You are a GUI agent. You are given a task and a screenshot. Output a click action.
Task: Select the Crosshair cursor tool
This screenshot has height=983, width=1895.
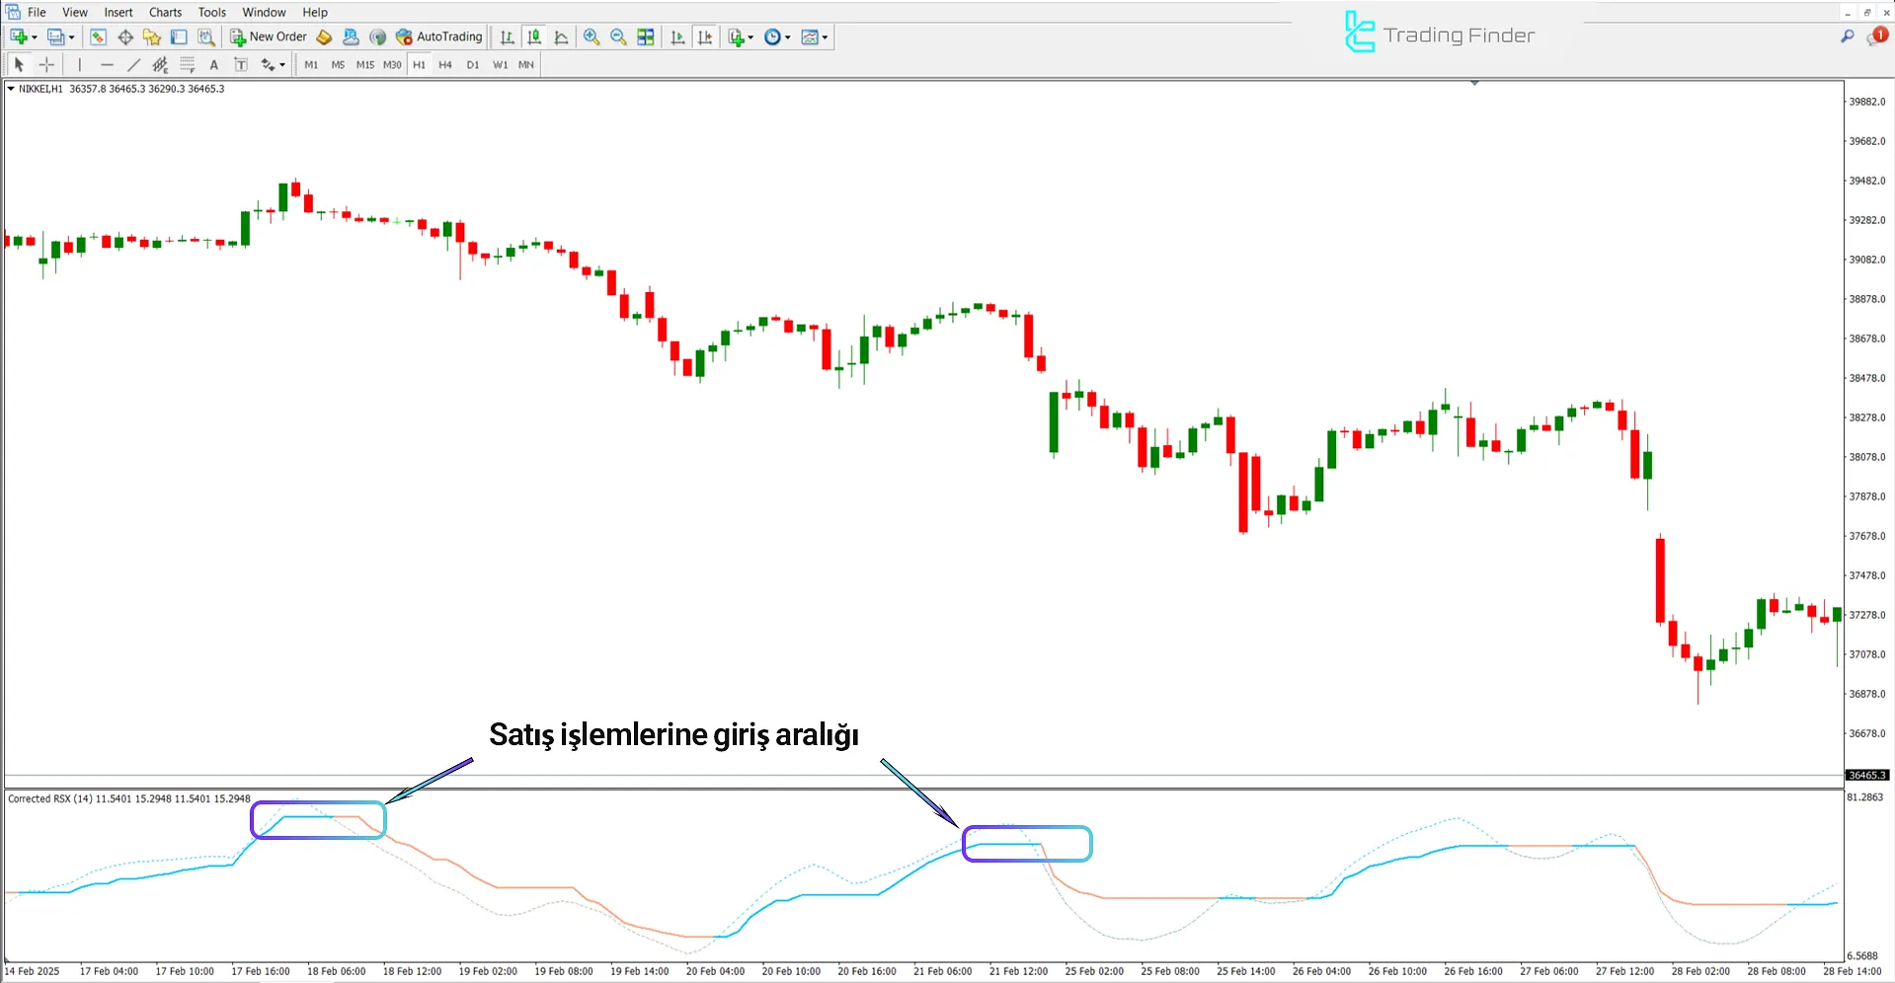[46, 65]
